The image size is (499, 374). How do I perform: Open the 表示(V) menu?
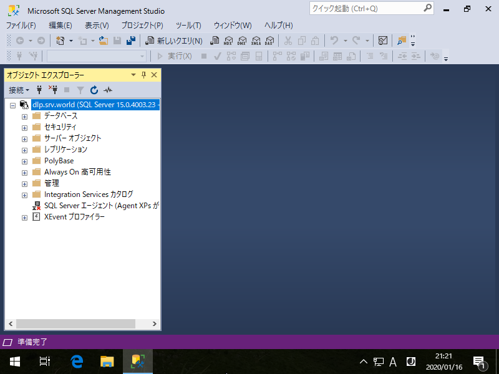(97, 26)
